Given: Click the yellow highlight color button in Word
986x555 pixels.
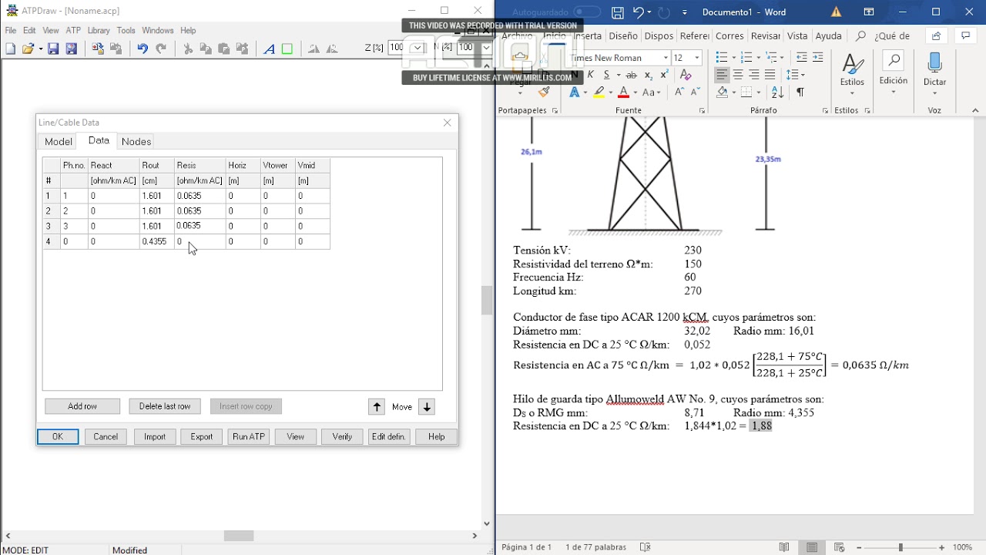Looking at the screenshot, I should 599,92.
